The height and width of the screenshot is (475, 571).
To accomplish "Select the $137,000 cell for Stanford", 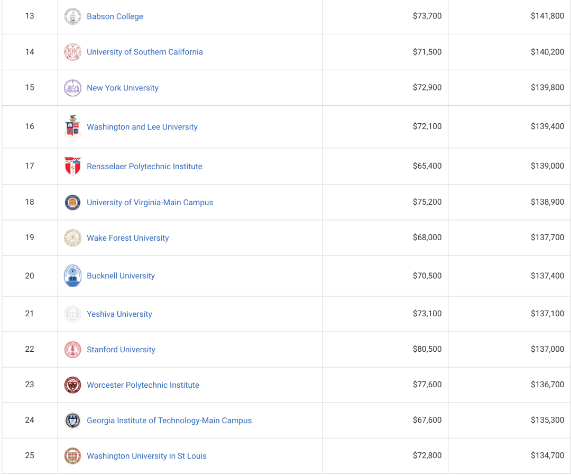I will coord(509,349).
